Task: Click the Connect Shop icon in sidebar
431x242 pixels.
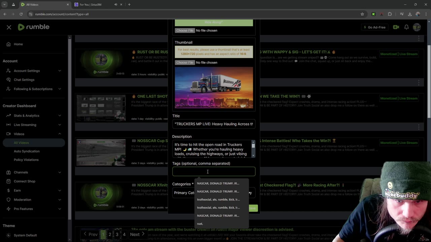Action: tap(8, 181)
